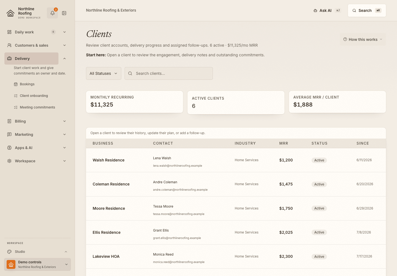Click the Client onboarding checklist icon
Viewport: 397px width, 276px height.
[x=16, y=96]
